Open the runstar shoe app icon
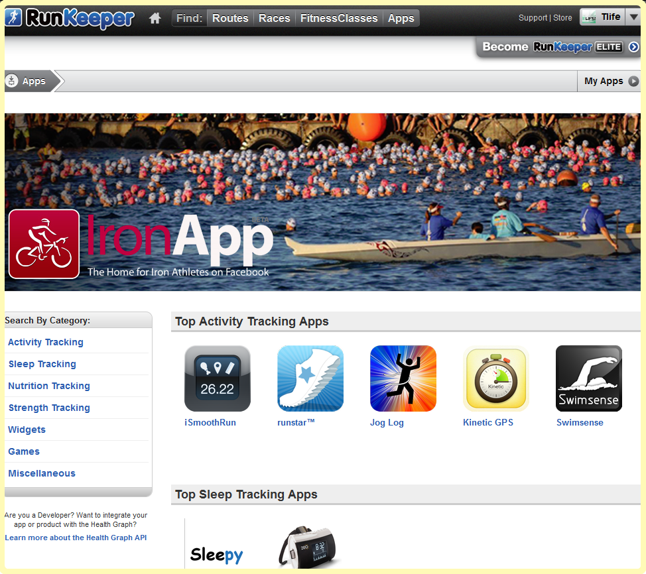The height and width of the screenshot is (574, 646). click(310, 378)
